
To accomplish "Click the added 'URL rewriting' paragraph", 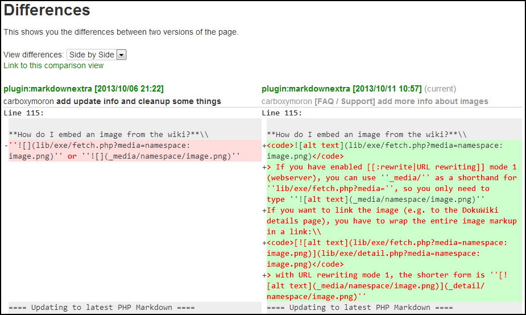I will click(x=392, y=183).
